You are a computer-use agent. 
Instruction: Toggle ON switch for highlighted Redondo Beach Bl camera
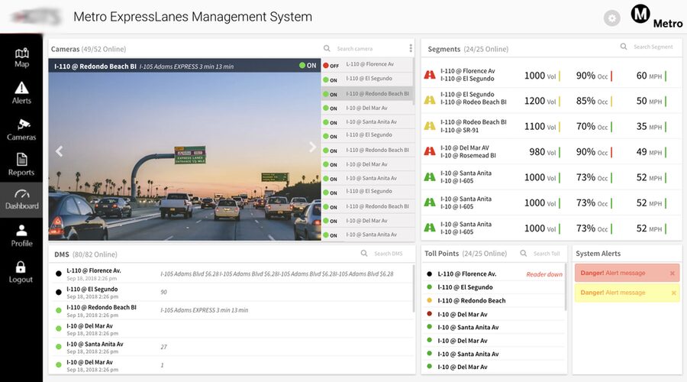tap(331, 94)
